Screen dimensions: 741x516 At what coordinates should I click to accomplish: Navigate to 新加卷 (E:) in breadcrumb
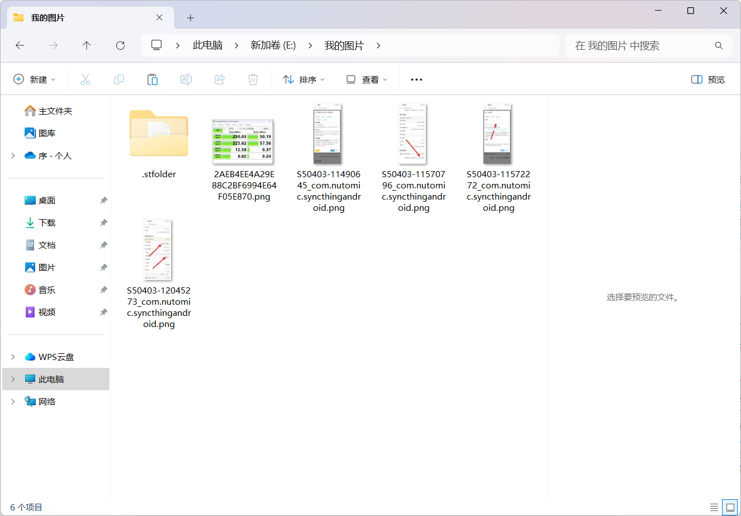click(273, 46)
